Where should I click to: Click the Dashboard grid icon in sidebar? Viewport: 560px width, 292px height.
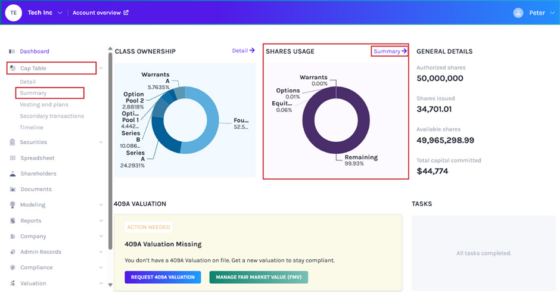tap(13, 52)
